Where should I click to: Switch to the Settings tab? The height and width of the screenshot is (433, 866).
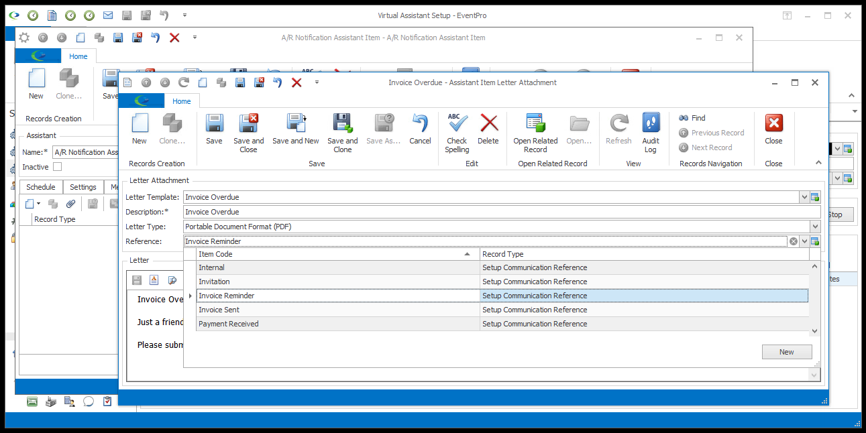(x=83, y=187)
